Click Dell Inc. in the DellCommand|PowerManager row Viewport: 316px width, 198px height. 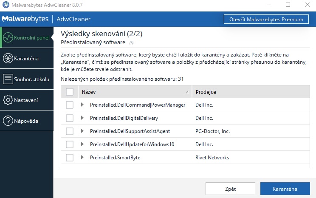click(204, 105)
